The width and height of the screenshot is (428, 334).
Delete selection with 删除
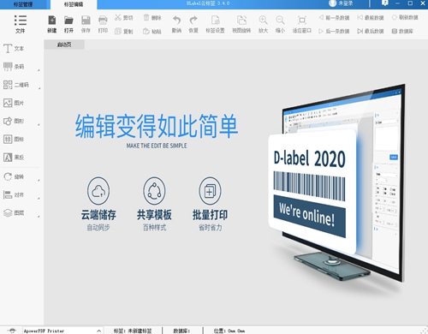152,18
